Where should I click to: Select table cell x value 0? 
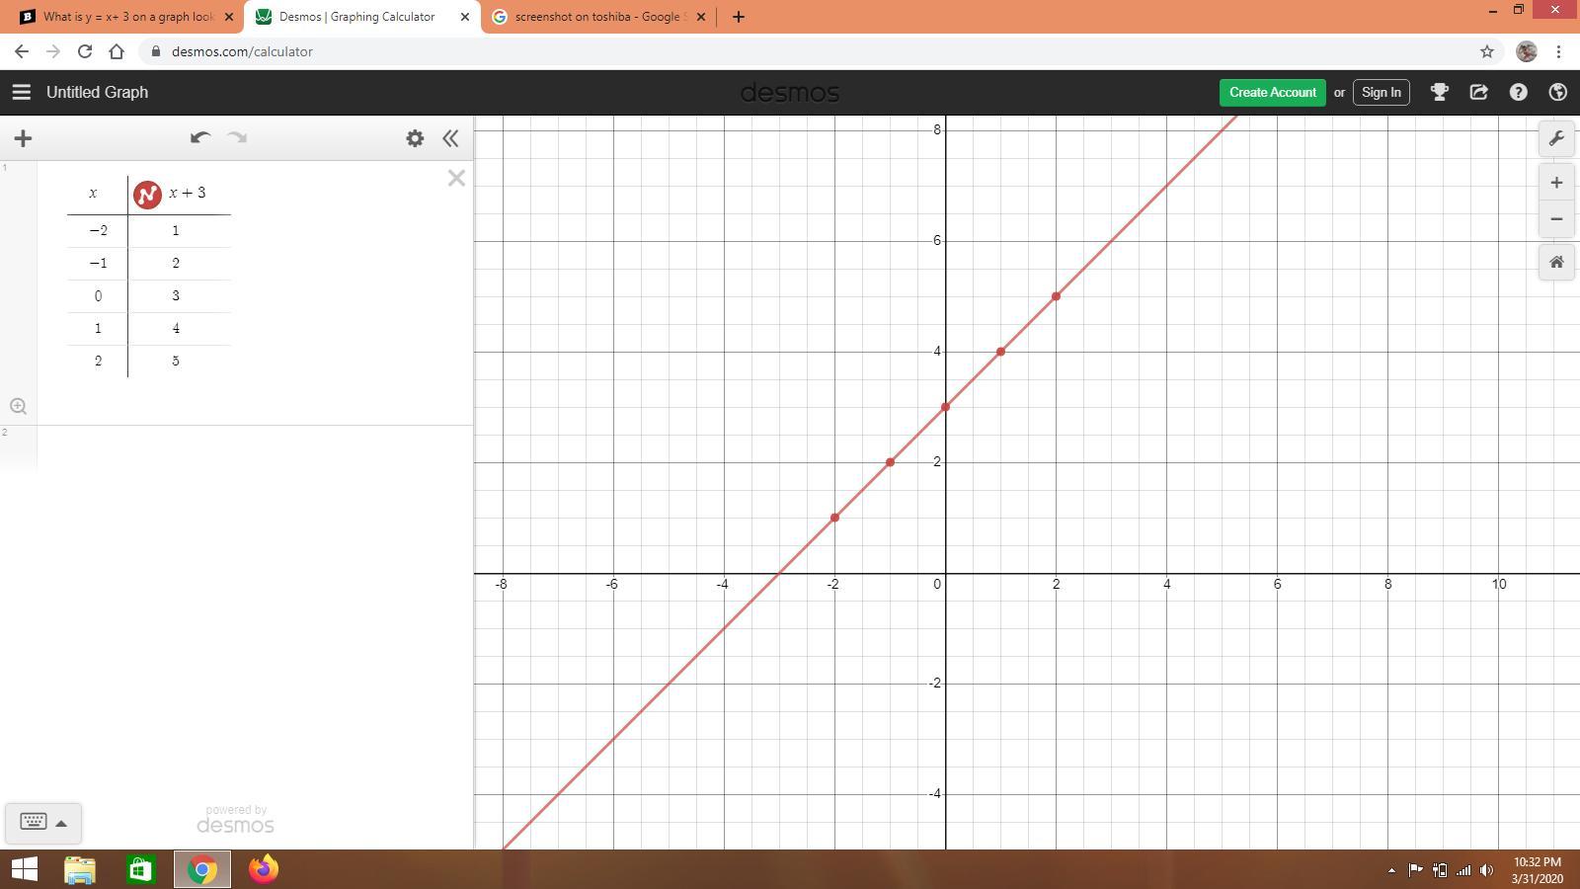click(98, 295)
